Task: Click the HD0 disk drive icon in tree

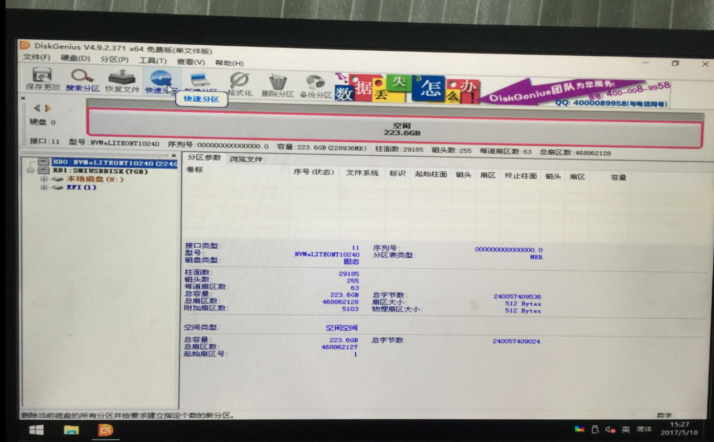Action: click(x=44, y=162)
